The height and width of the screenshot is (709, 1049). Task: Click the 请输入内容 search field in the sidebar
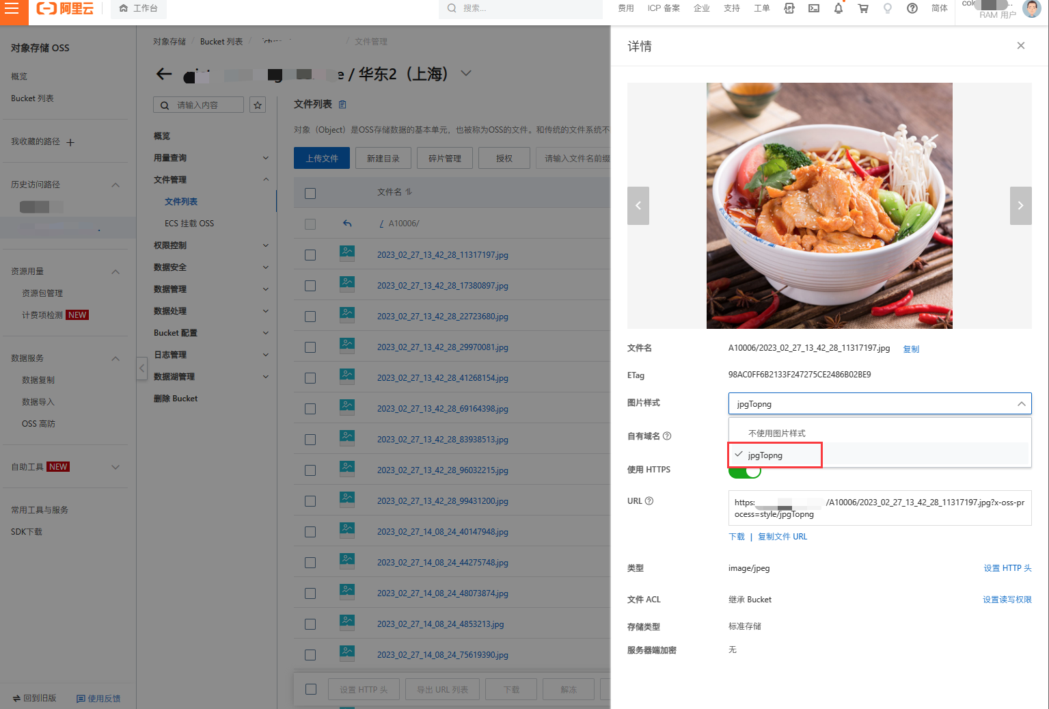click(x=206, y=105)
